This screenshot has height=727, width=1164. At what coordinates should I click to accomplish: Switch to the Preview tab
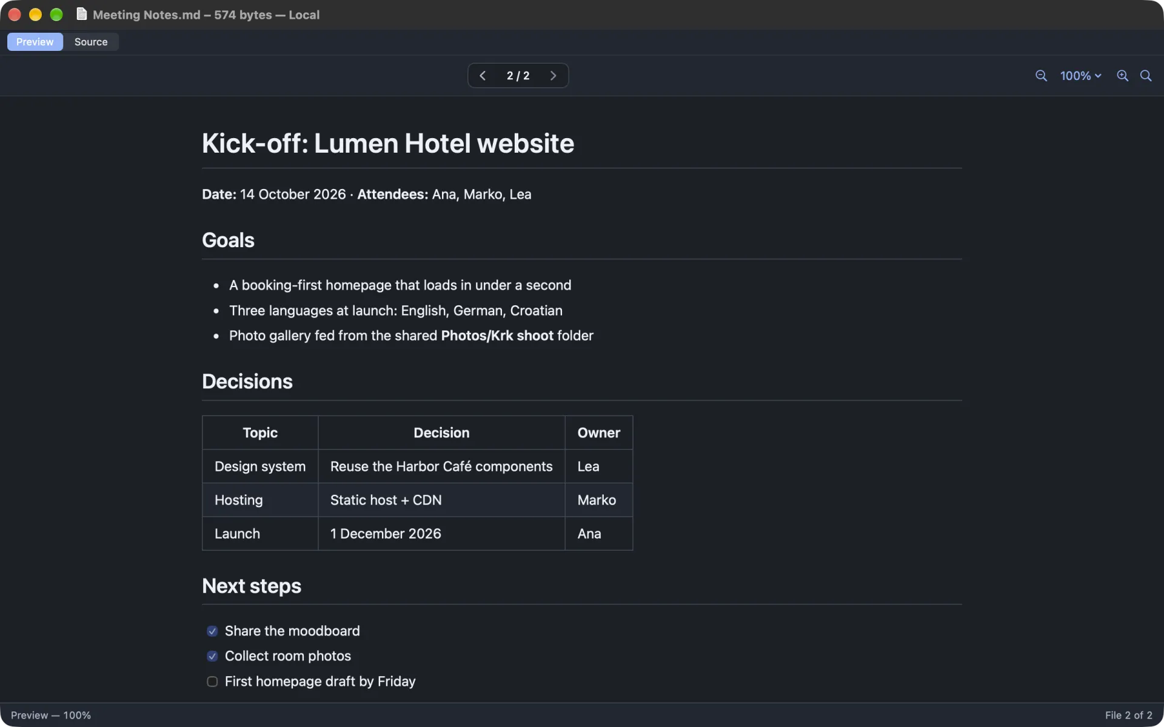[x=35, y=42]
